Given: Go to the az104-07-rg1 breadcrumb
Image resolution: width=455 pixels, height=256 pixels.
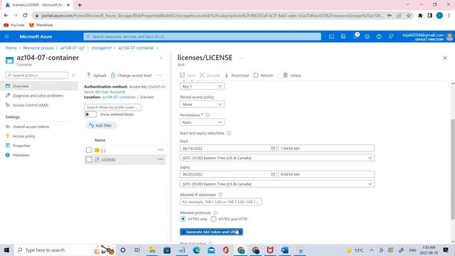Looking at the screenshot, I should point(73,48).
